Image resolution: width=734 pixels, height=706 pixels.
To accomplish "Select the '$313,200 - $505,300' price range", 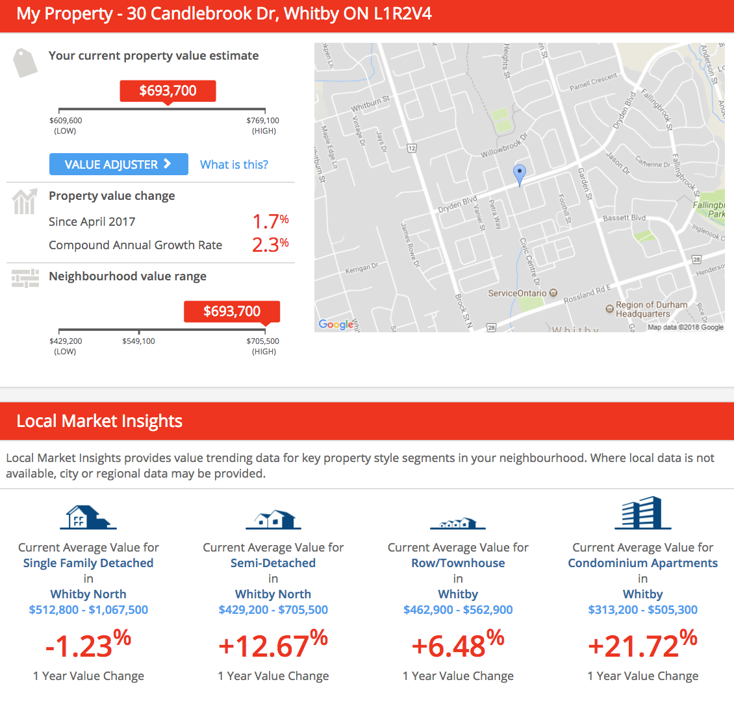I will coord(642,610).
